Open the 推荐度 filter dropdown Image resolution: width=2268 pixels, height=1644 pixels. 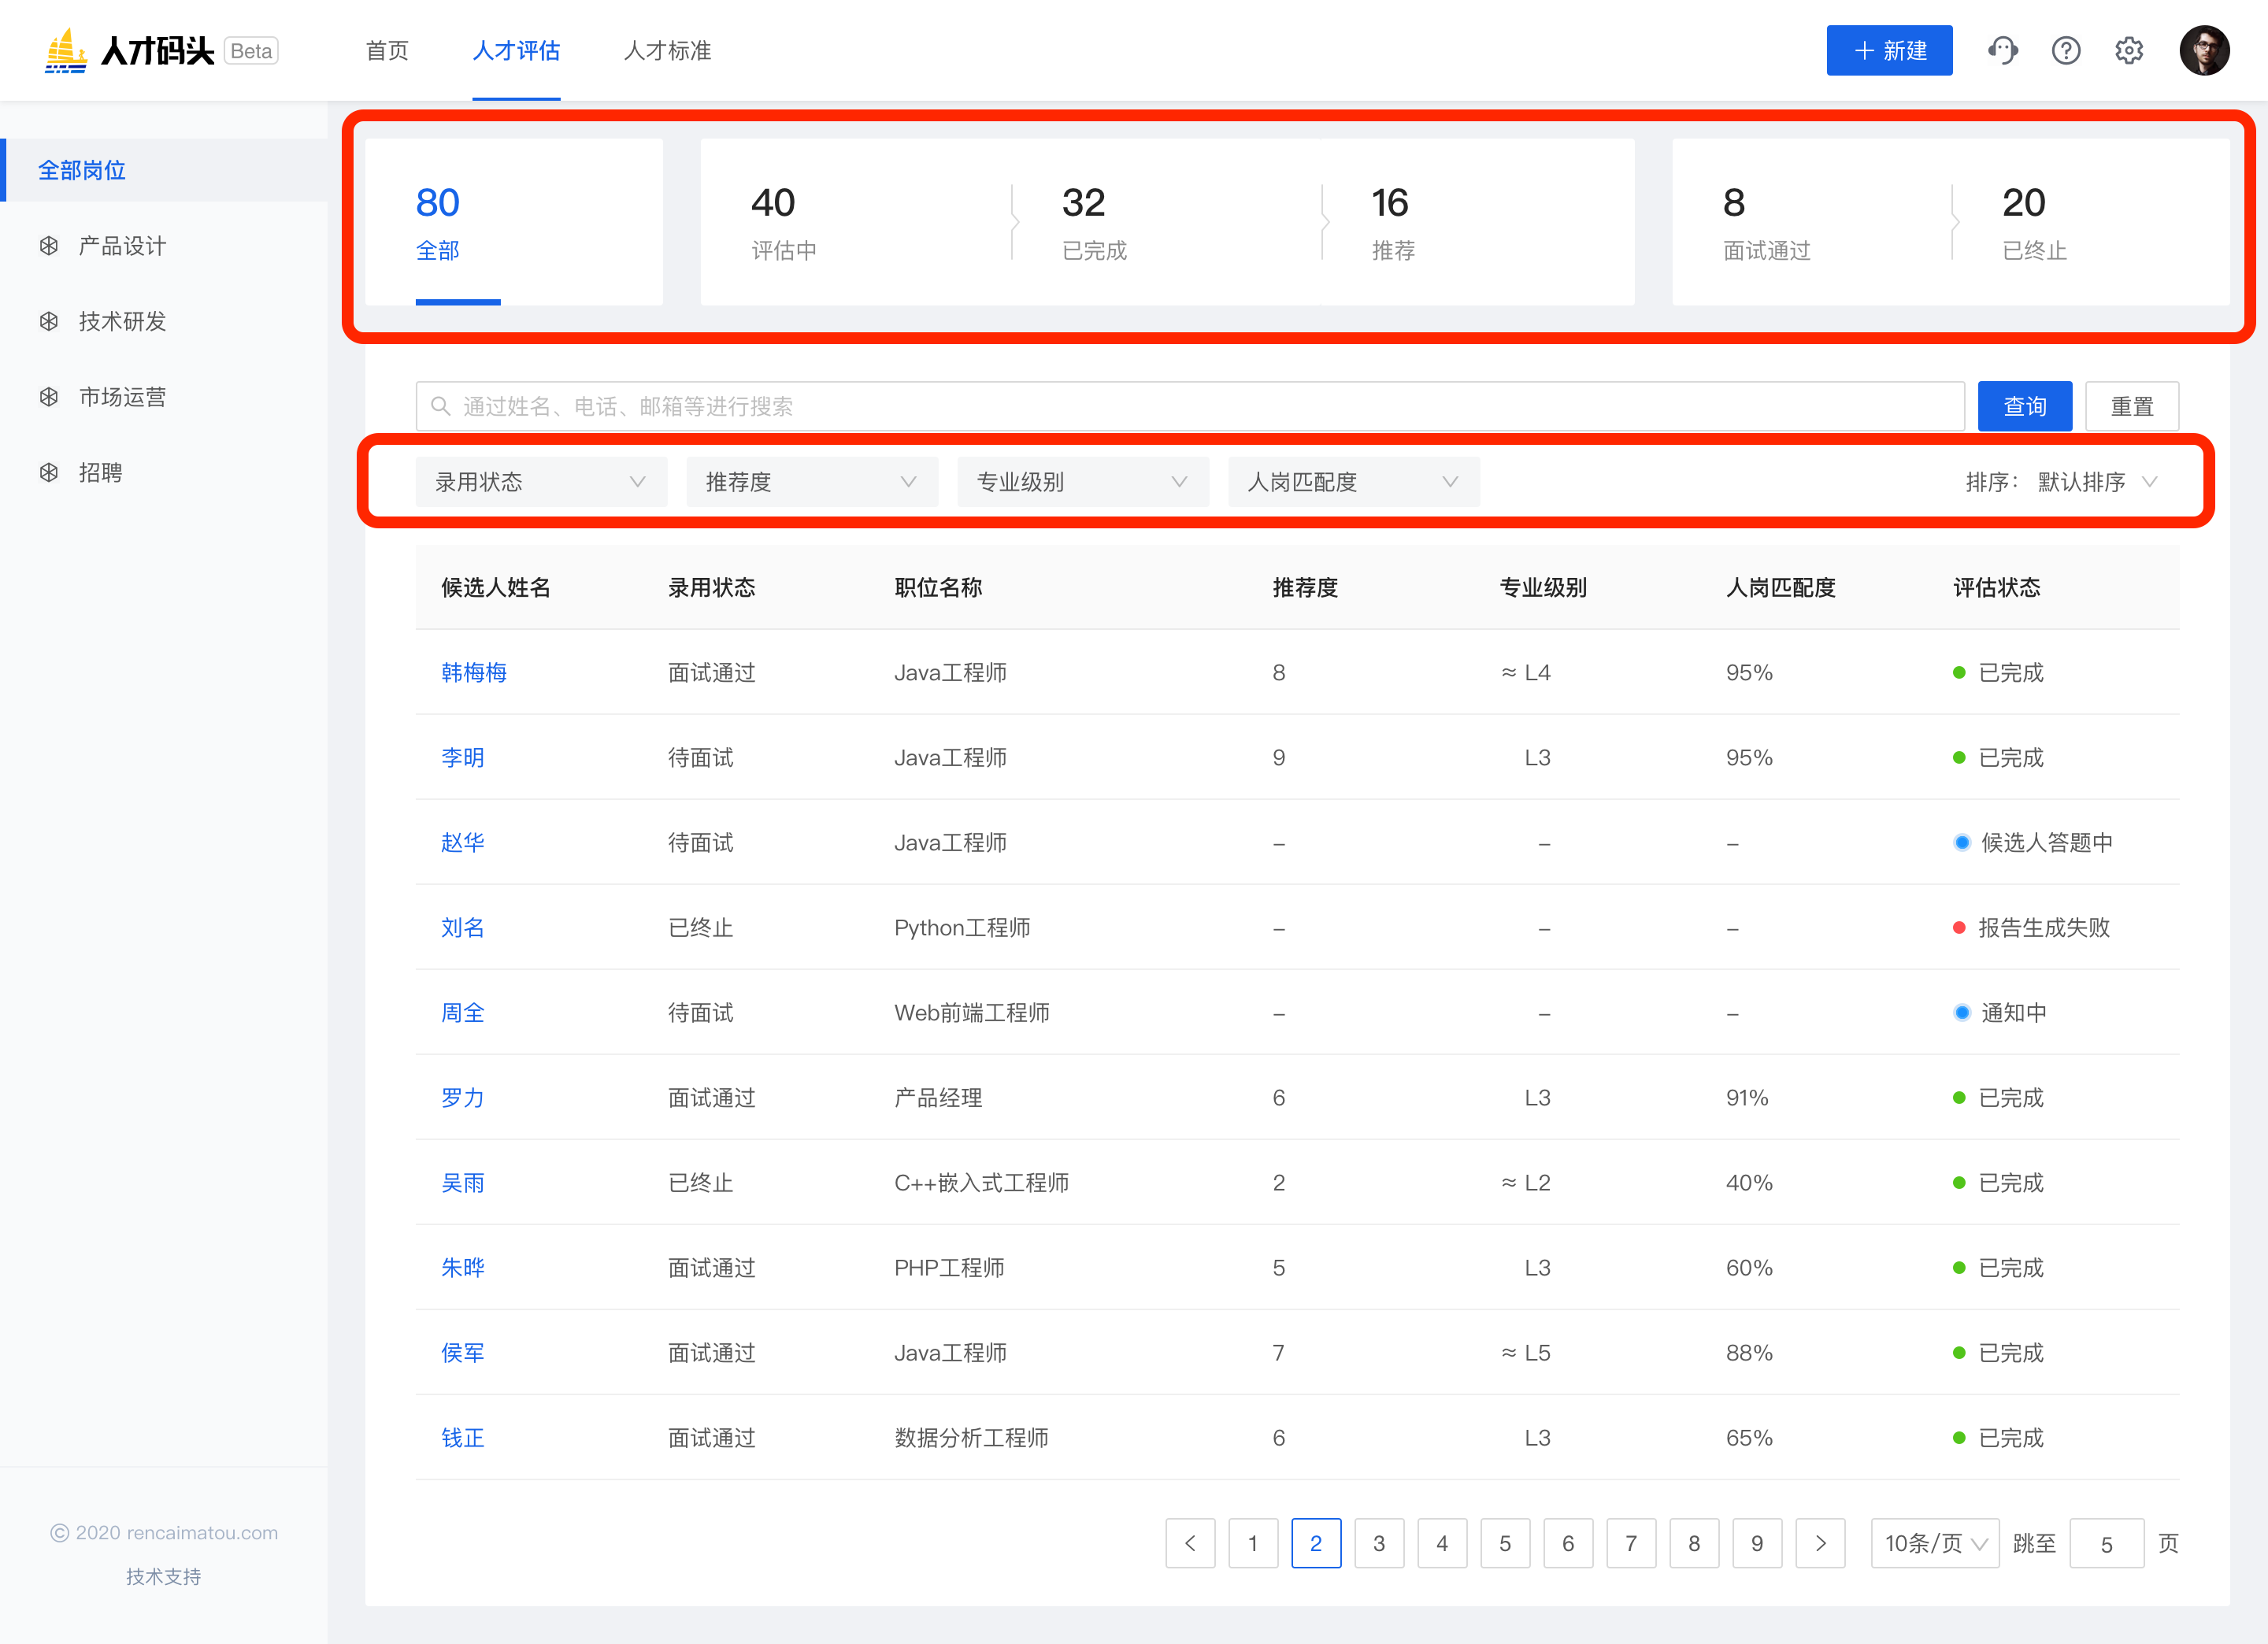811,482
